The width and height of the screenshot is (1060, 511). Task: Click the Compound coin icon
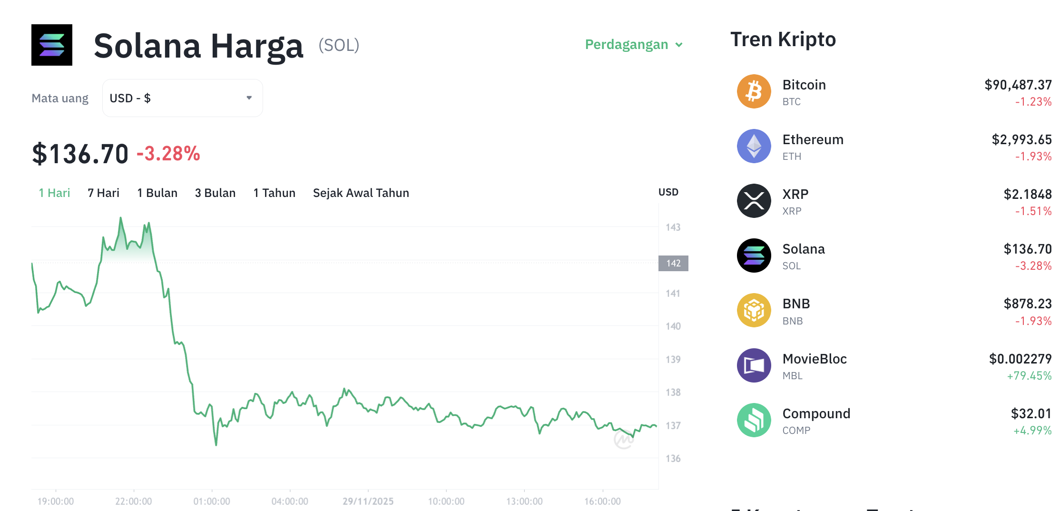754,420
